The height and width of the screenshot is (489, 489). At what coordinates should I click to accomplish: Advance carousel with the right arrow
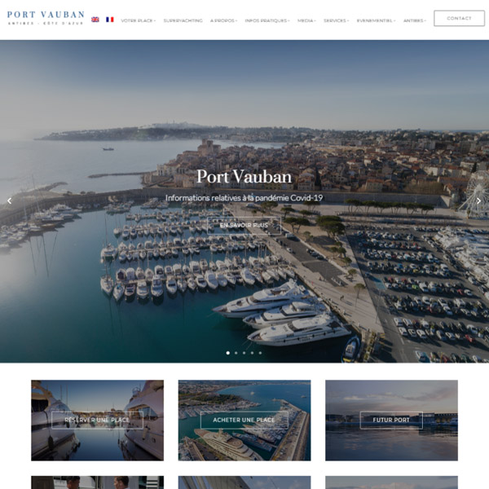pyautogui.click(x=478, y=201)
